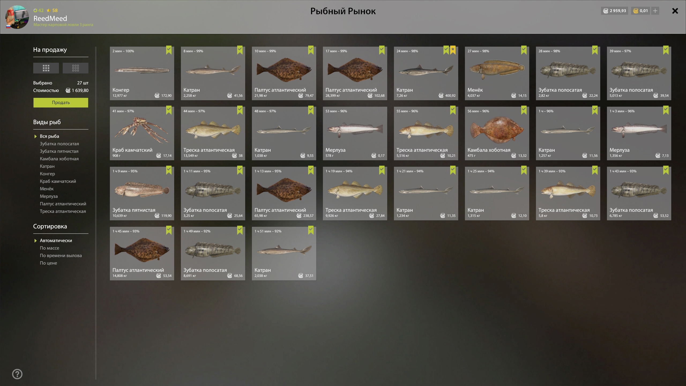Image resolution: width=686 pixels, height=386 pixels.
Task: Open the help question mark icon
Action: [x=17, y=374]
